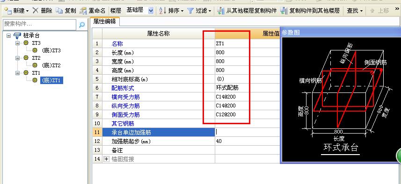Screen dimensions: 401x184
Task: Select the (底)ZT3 tree item
Action: tap(51, 50)
